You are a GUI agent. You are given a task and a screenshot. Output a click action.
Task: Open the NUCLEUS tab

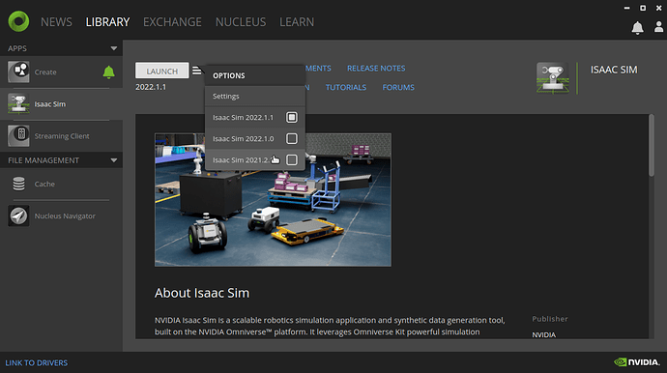point(241,22)
